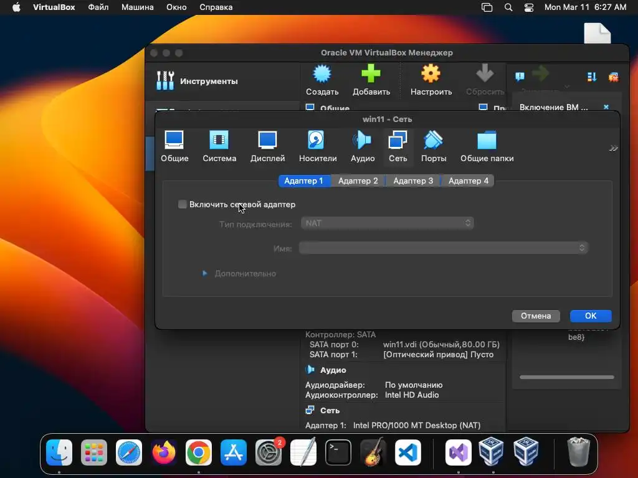Screen dimensions: 638x478
Task: Click the win11.vdi SATA порт 0 entry
Action: (x=441, y=345)
